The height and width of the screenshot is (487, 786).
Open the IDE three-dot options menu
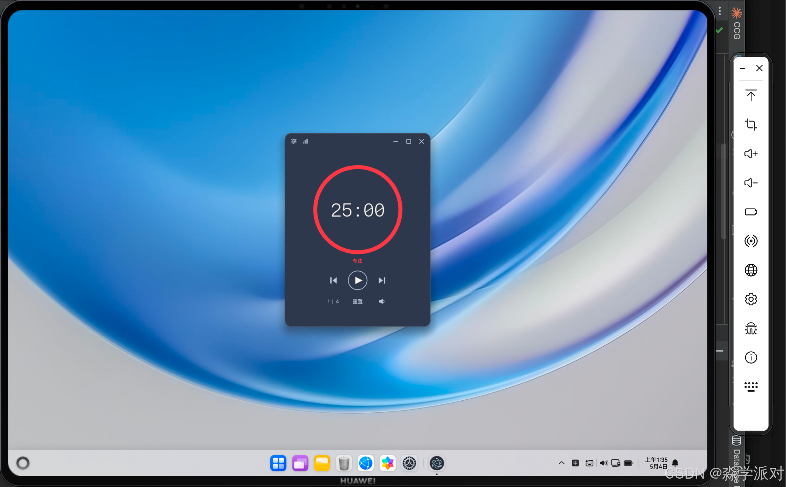pyautogui.click(x=720, y=11)
